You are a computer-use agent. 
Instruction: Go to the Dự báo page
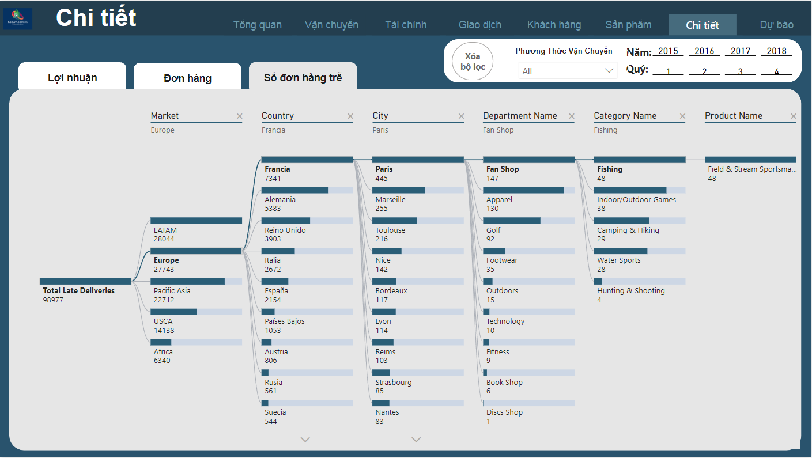776,25
